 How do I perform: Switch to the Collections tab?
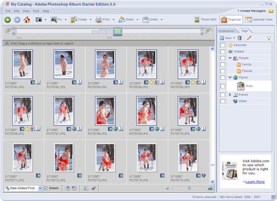point(226,31)
